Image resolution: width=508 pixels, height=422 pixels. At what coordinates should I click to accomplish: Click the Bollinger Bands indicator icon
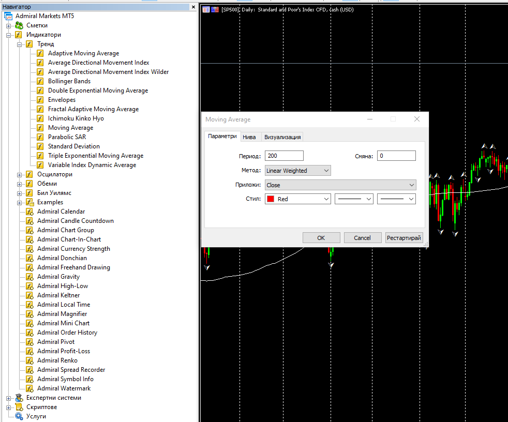(40, 81)
